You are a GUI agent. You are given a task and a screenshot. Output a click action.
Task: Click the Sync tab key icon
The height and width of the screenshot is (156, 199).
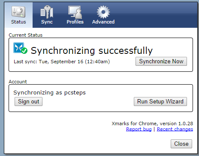[47, 12]
